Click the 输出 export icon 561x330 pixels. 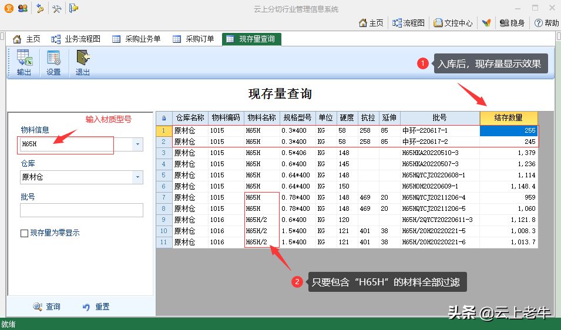click(x=24, y=62)
